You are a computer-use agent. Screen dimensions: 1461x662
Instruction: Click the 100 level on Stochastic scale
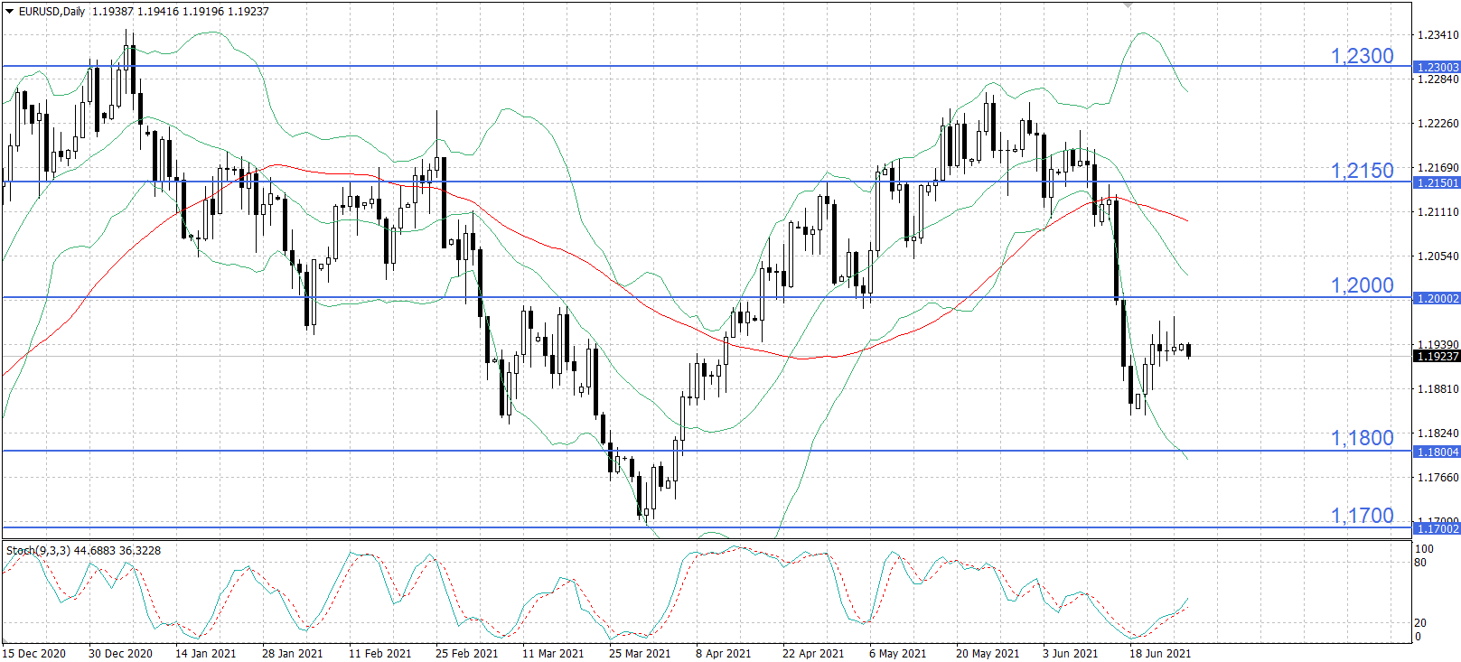click(1424, 549)
